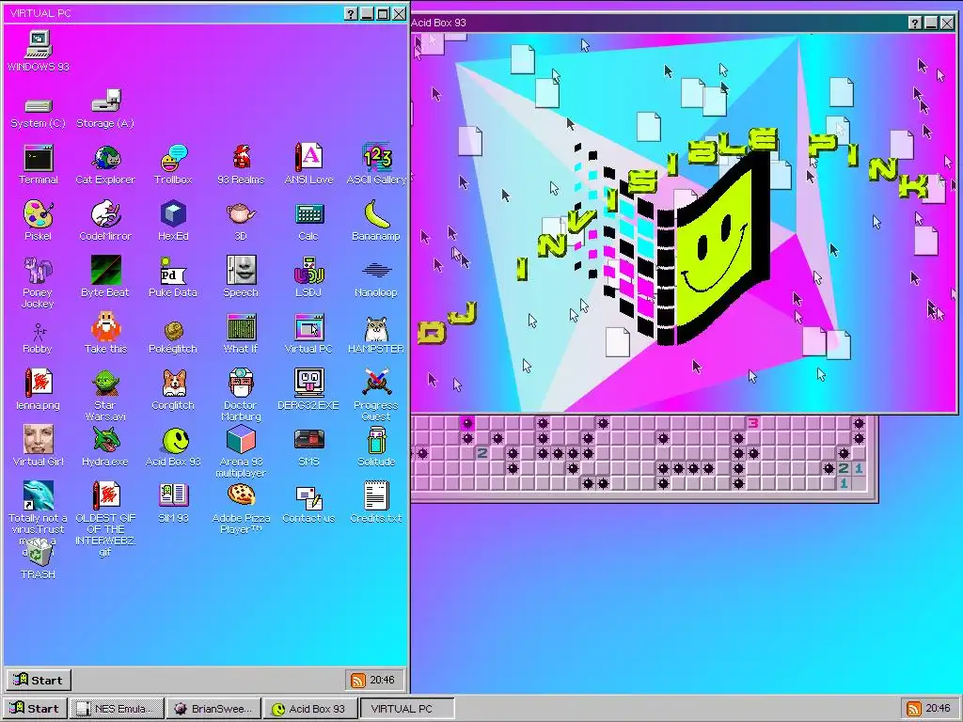The width and height of the screenshot is (963, 722).
Task: Select Acid Box 93 taskbar item
Action: click(310, 708)
